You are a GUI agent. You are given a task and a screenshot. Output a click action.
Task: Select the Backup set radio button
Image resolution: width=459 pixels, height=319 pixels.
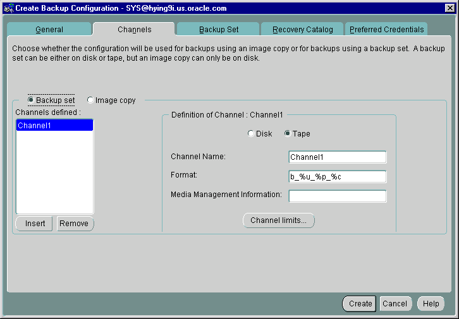click(31, 100)
